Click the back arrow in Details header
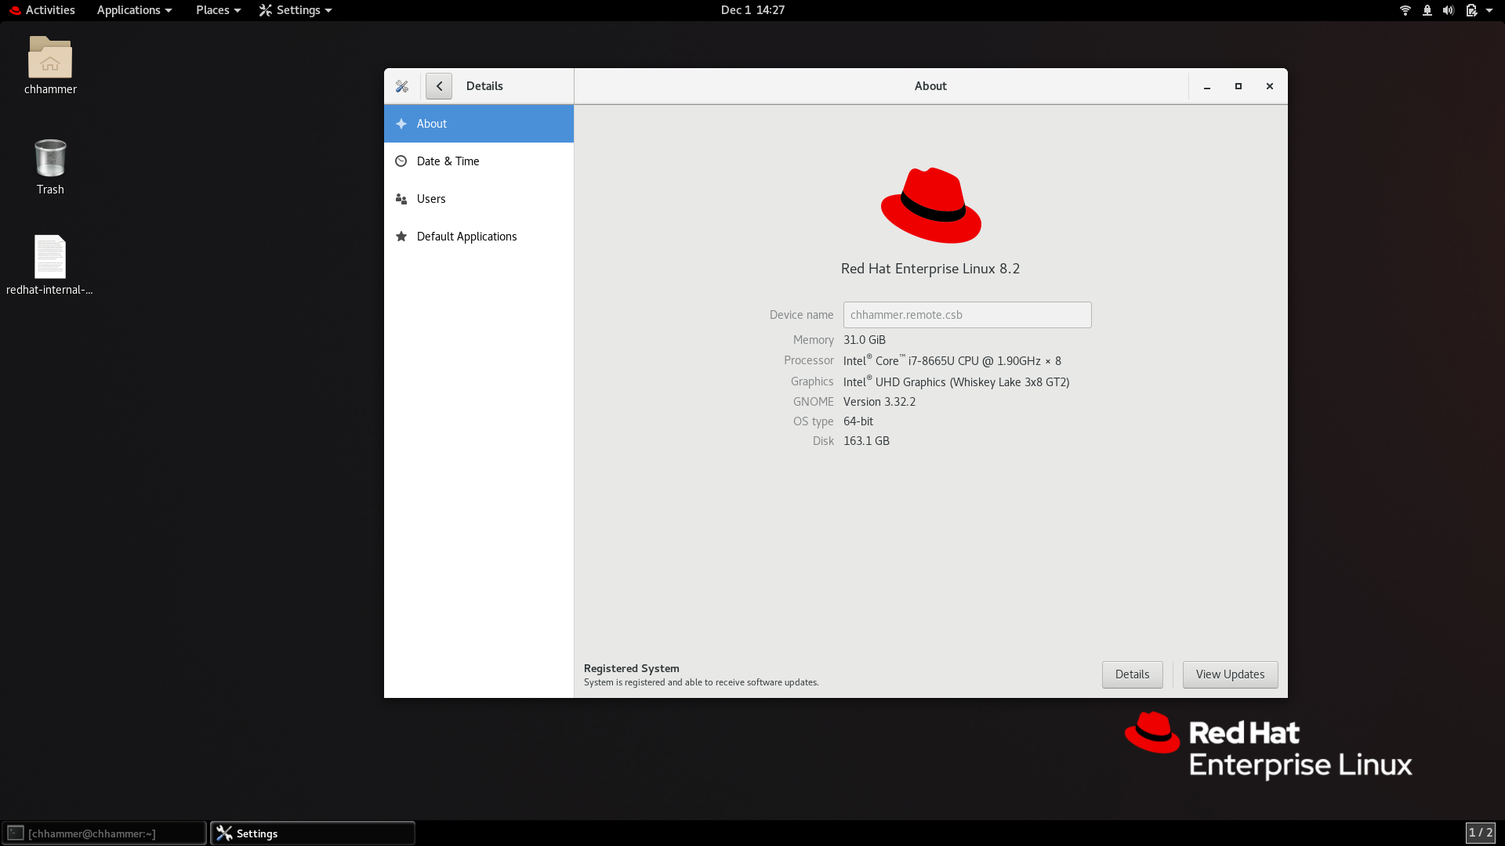The height and width of the screenshot is (846, 1505). (x=439, y=86)
